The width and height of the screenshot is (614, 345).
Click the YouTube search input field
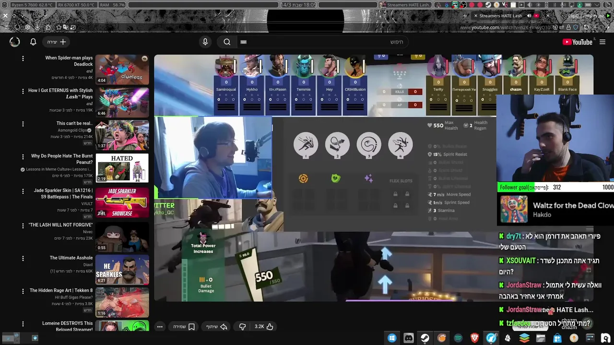tap(322, 42)
